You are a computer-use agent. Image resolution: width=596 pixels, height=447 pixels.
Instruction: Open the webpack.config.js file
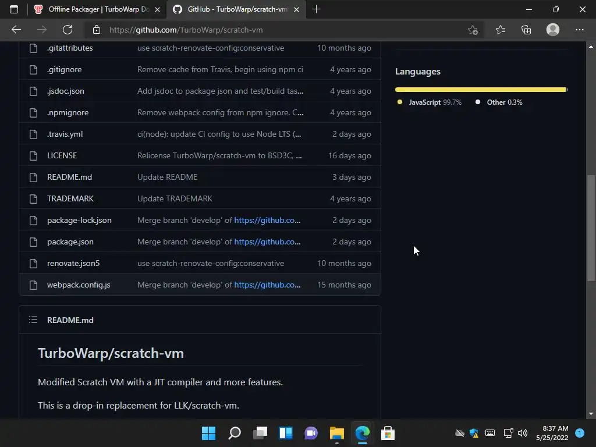point(79,285)
